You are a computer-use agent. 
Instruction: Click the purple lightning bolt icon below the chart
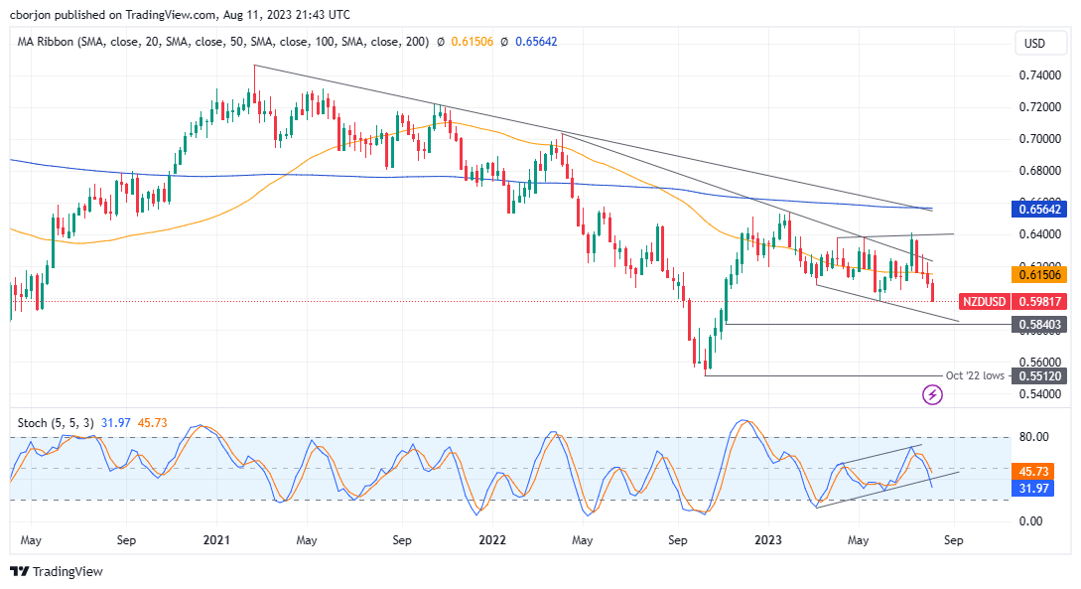(x=931, y=394)
